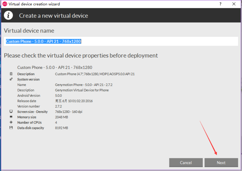Click the 'Data disk capacity' label

point(31,128)
